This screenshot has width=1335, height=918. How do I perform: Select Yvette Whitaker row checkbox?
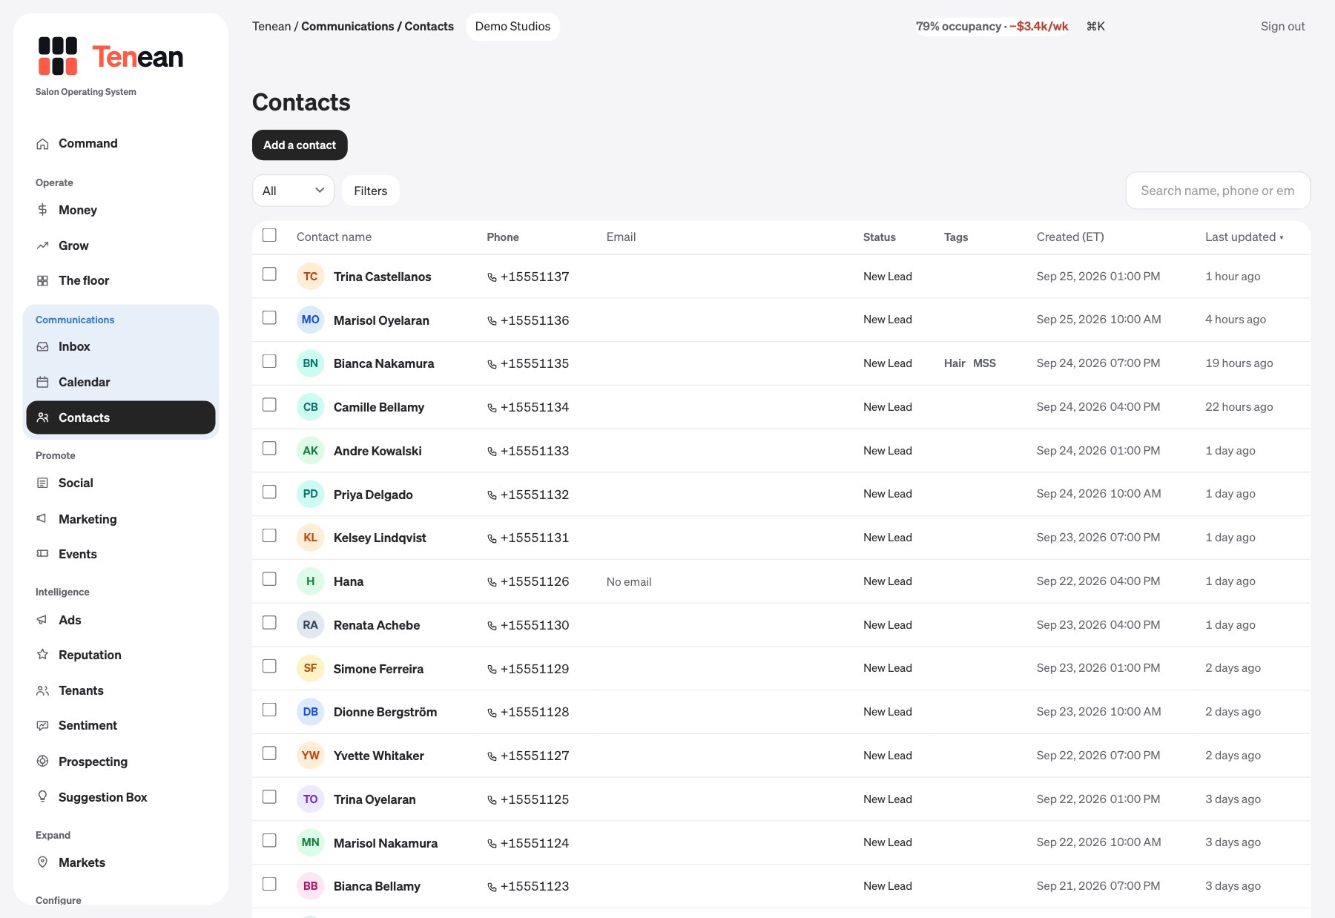coord(269,753)
